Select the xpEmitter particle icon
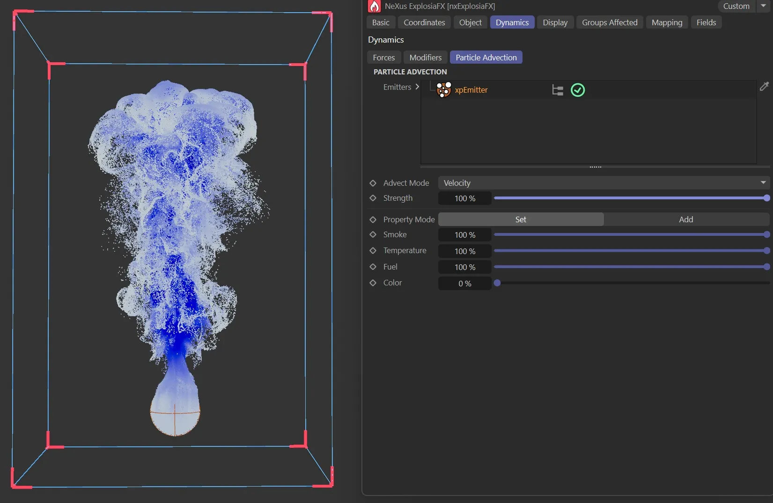This screenshot has width=773, height=503. 443,90
